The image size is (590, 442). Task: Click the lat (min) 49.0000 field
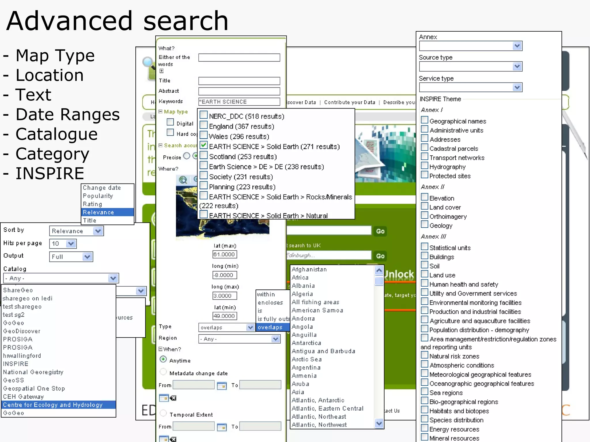[225, 316]
